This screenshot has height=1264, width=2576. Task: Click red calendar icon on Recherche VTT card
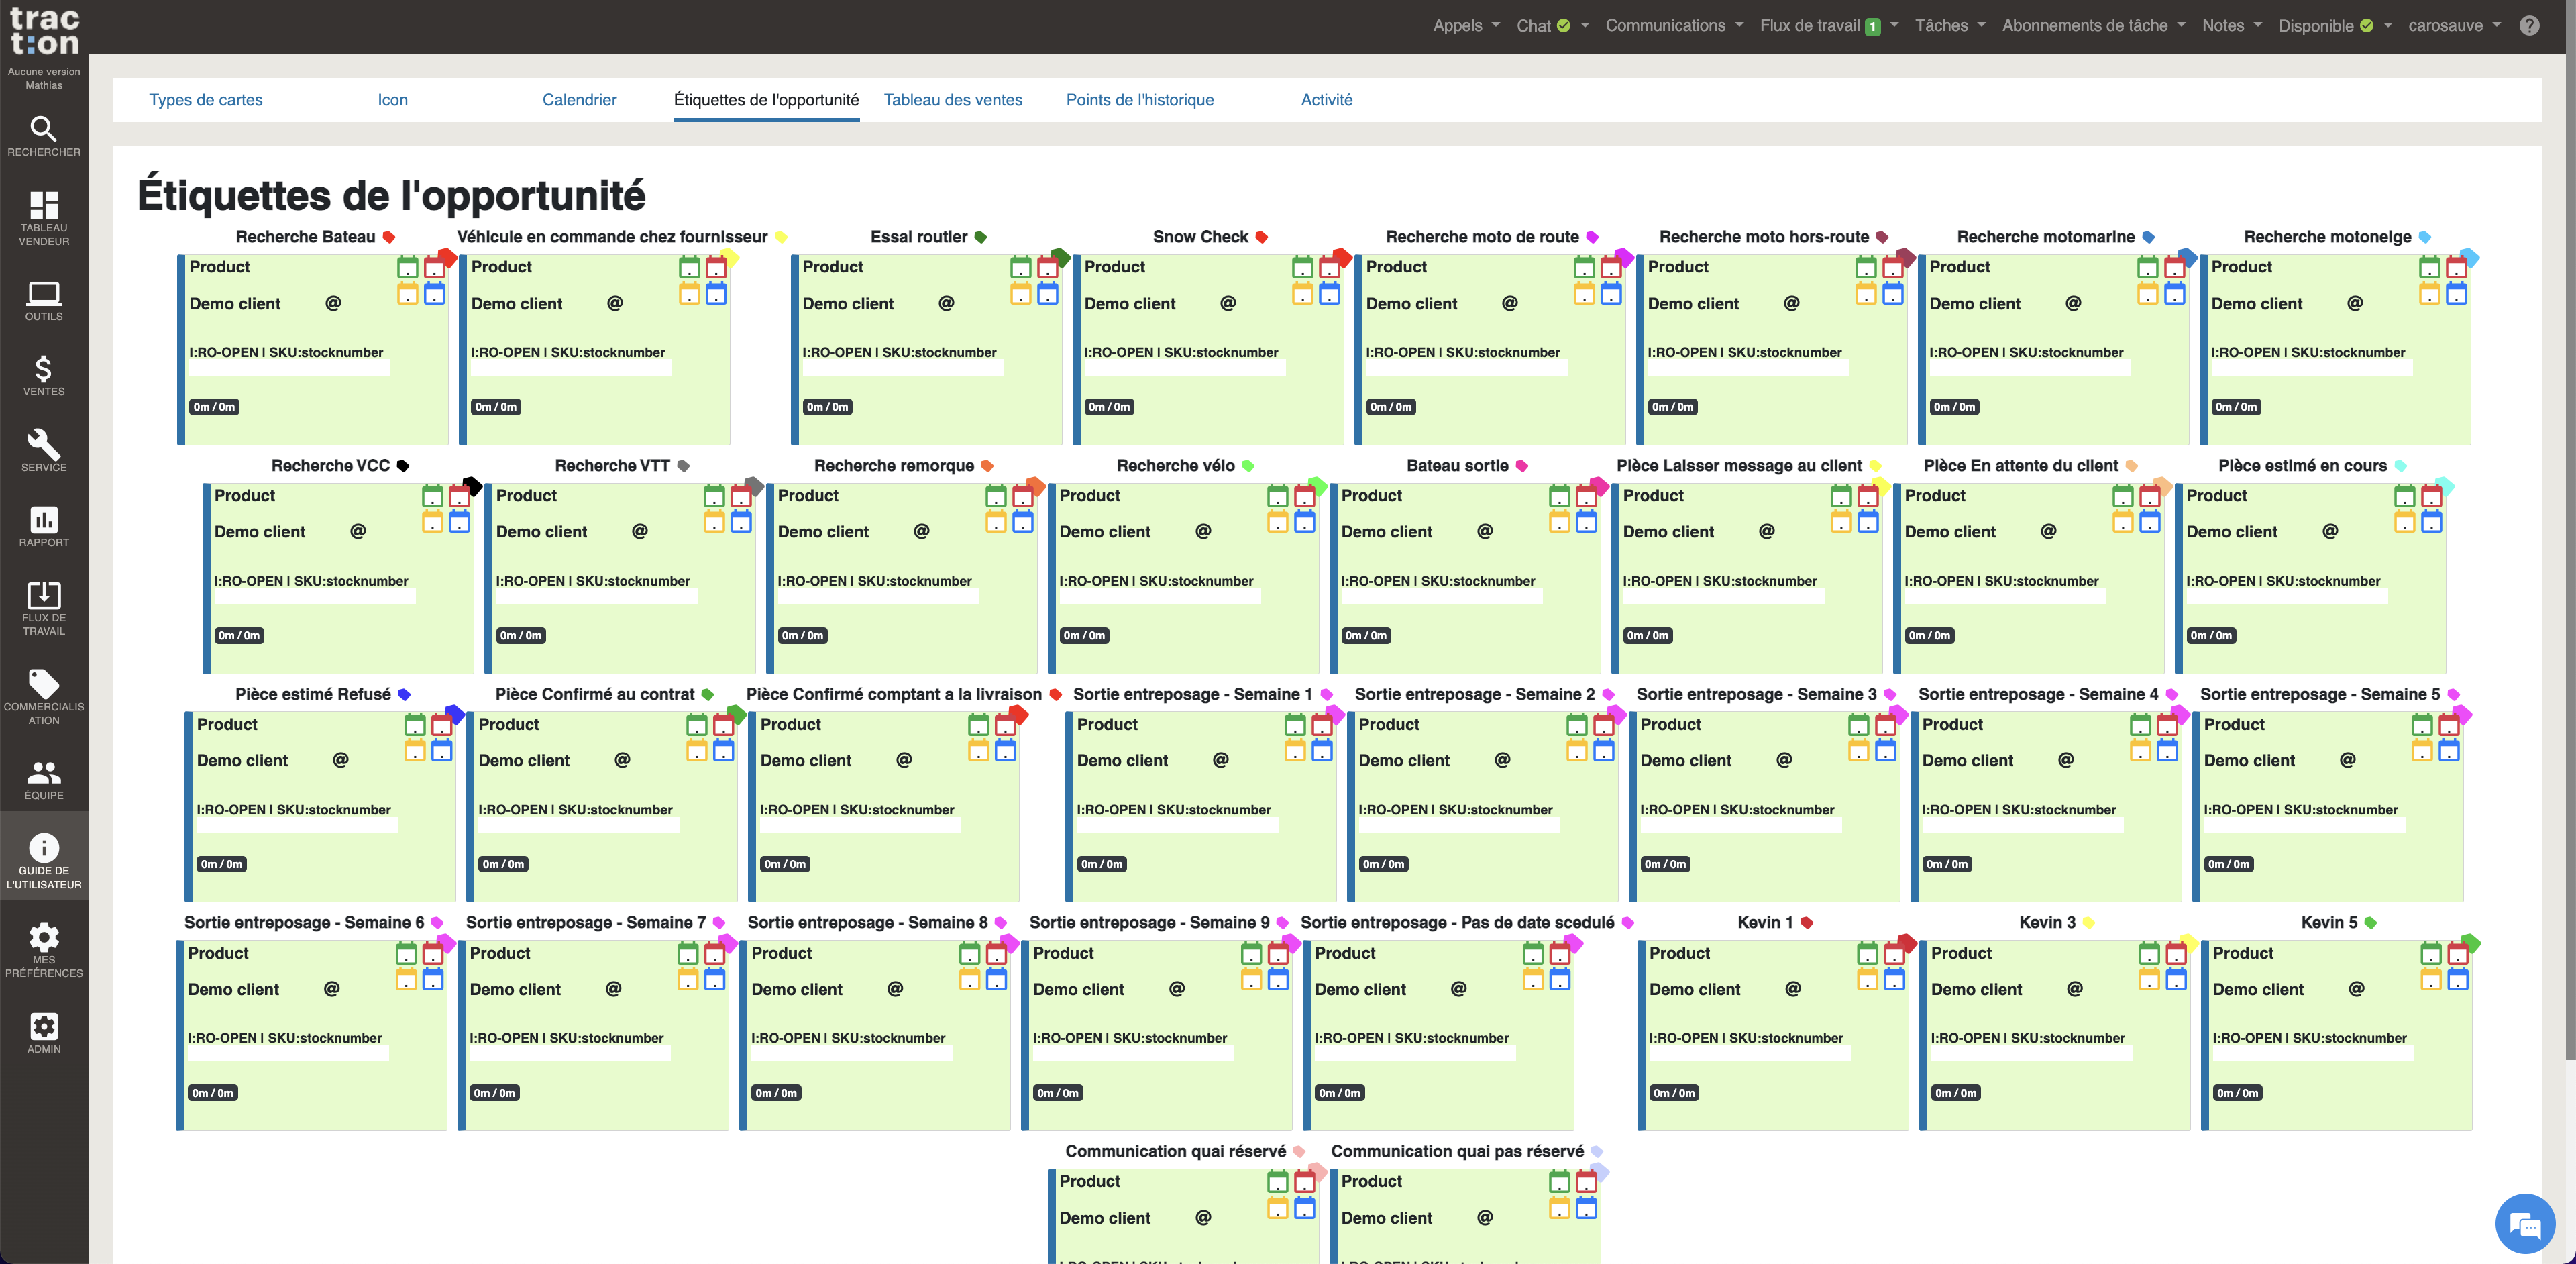coord(741,495)
